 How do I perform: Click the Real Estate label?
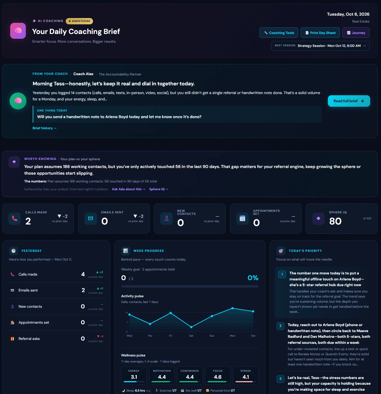click(x=361, y=21)
